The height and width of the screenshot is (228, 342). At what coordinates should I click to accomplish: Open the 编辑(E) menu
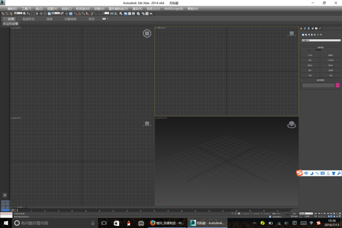12,9
